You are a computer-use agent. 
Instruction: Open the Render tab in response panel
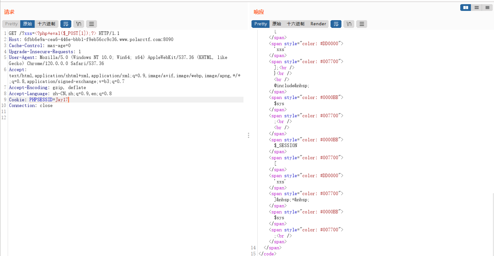click(318, 24)
